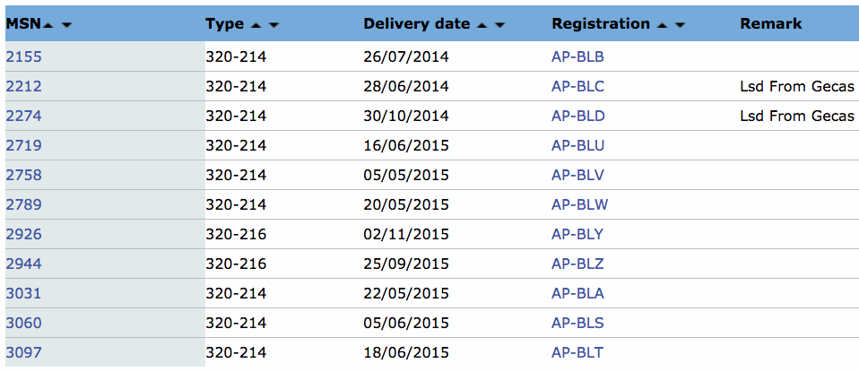Sort Registration ascending arrow
The height and width of the screenshot is (372, 859).
662,25
